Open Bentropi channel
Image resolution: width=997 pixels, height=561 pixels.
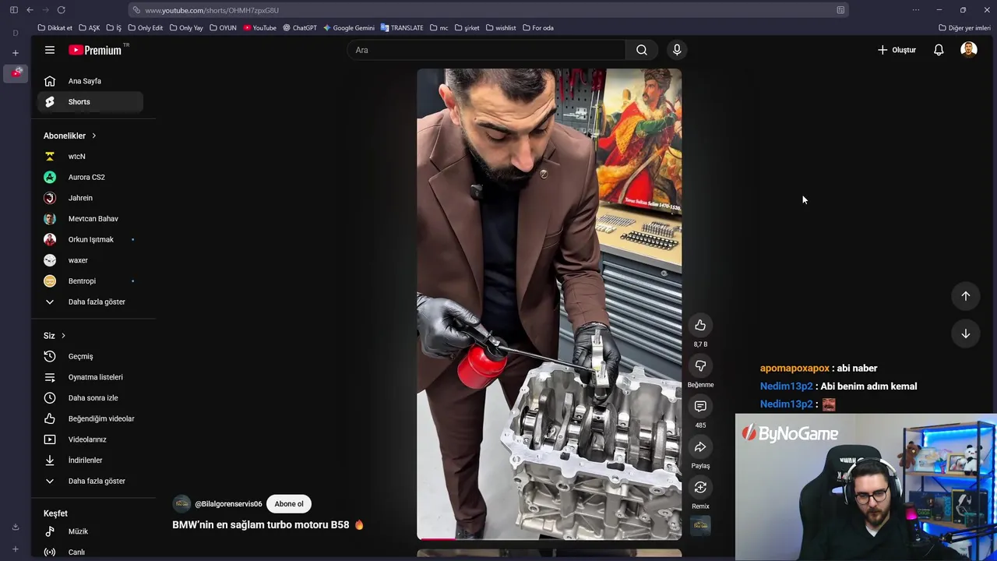click(90, 281)
